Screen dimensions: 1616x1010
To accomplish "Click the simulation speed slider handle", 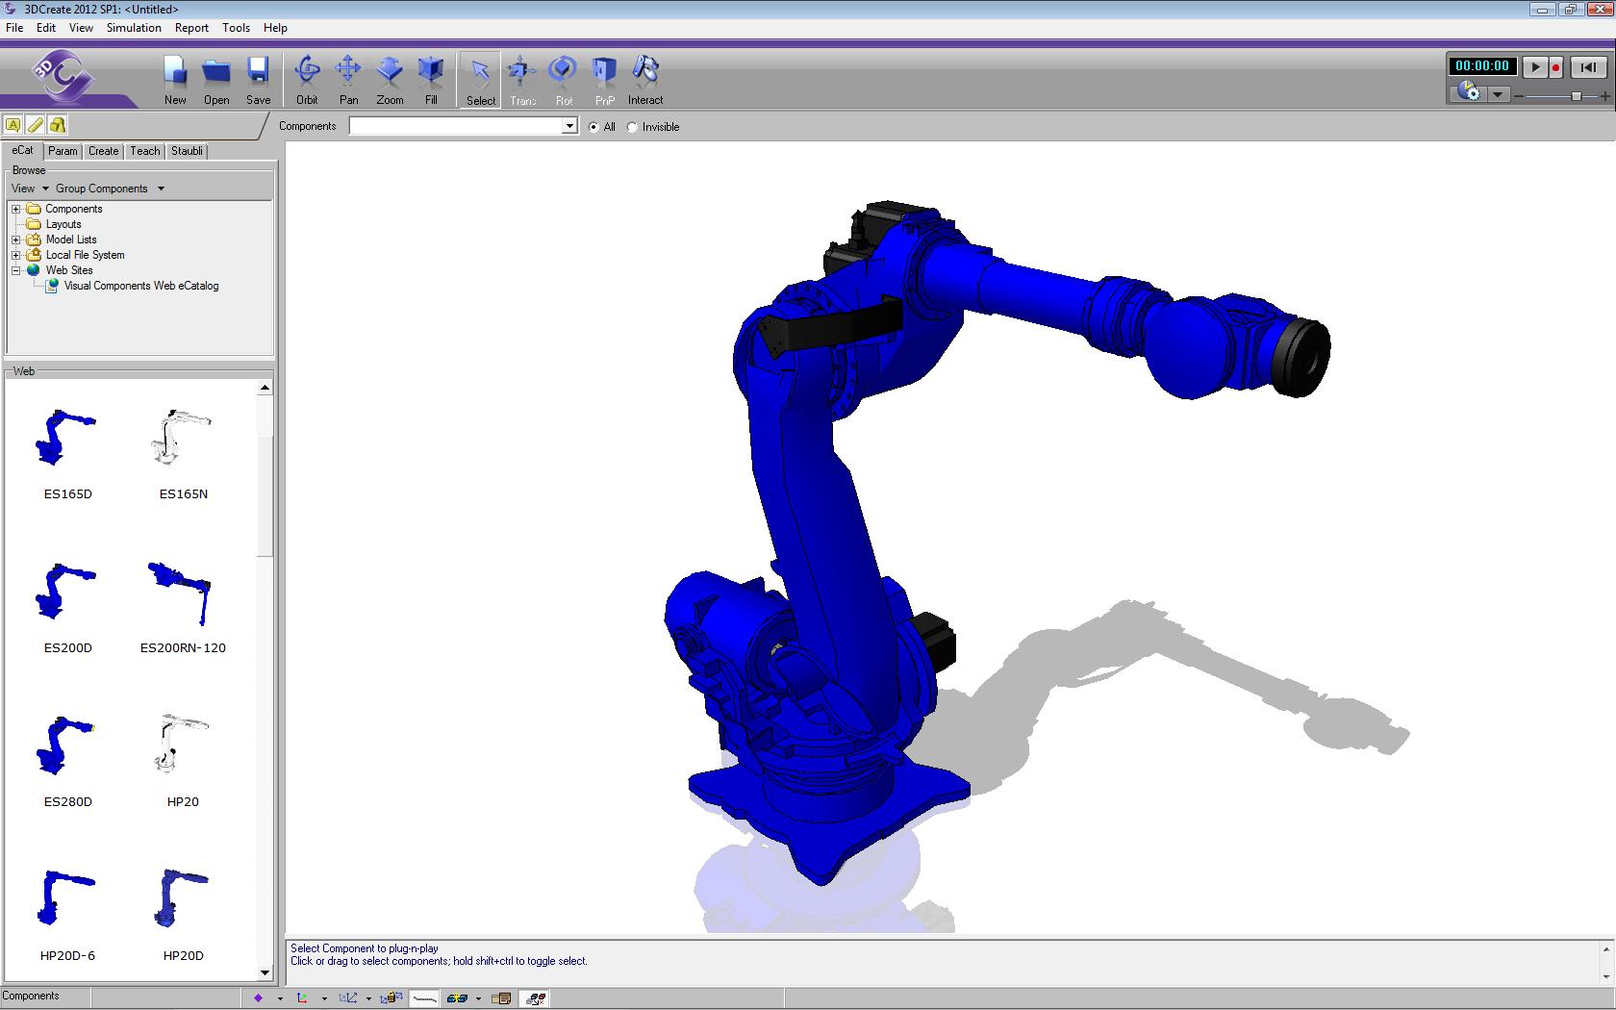I will click(1576, 96).
